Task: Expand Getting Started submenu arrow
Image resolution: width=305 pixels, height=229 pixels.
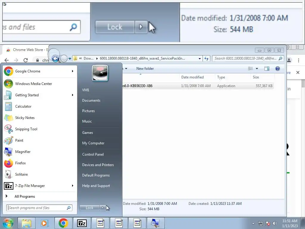Action: [x=73, y=95]
